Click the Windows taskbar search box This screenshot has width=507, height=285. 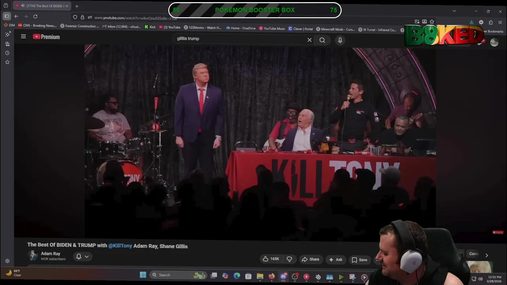point(178,275)
